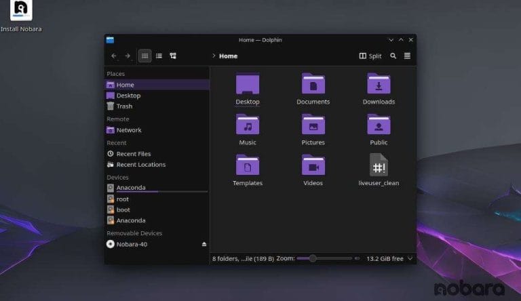Select the Anaconda device below boot
521x301 pixels.
click(157, 220)
